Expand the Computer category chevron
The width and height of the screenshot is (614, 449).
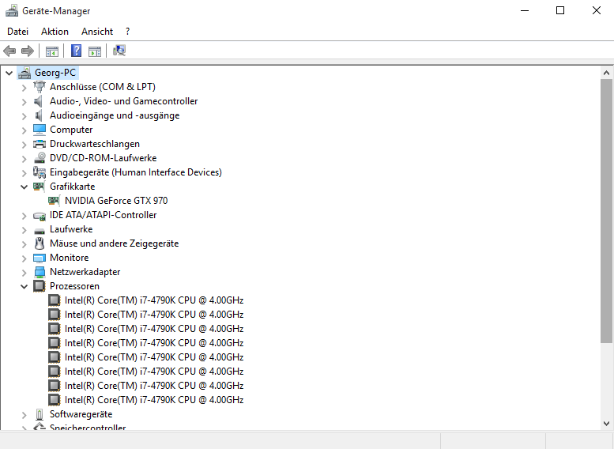point(24,130)
